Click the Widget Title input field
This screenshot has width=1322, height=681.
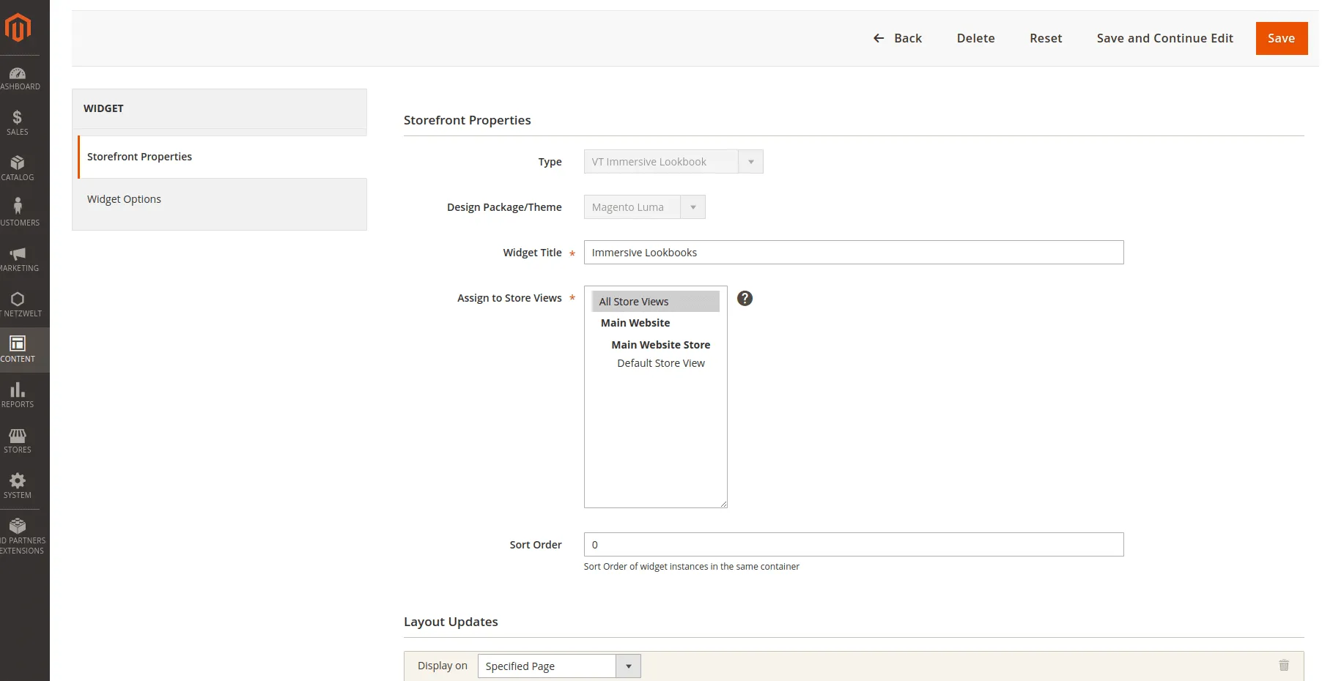853,253
